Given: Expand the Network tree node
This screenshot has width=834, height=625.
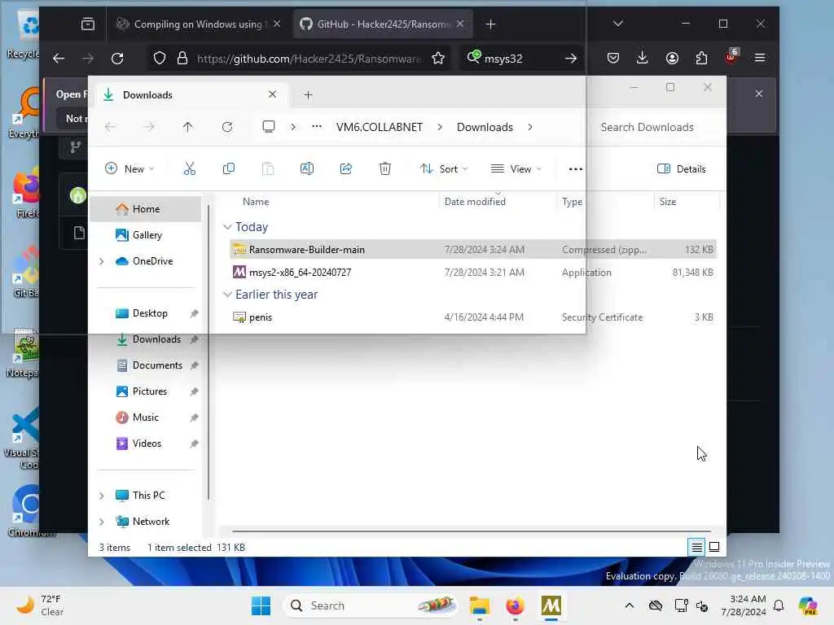Looking at the screenshot, I should coord(102,522).
